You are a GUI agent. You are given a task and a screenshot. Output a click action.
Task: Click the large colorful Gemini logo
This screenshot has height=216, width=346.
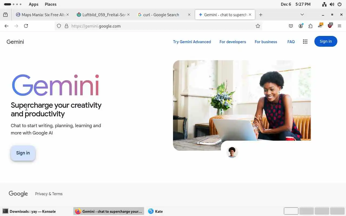[55, 85]
